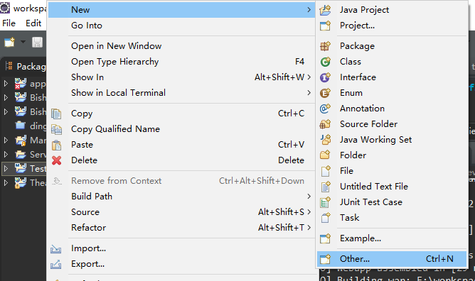475x281 pixels.
Task: Expand the 'The' project tree node
Action: 6,183
